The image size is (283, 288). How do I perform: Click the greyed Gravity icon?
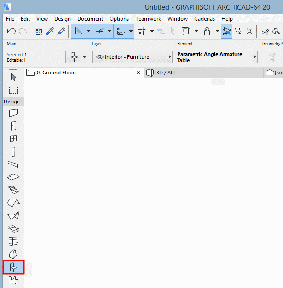[x=173, y=31]
